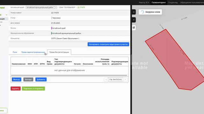
Task: Open Права зарегистрированные tab
Action: click(33, 52)
